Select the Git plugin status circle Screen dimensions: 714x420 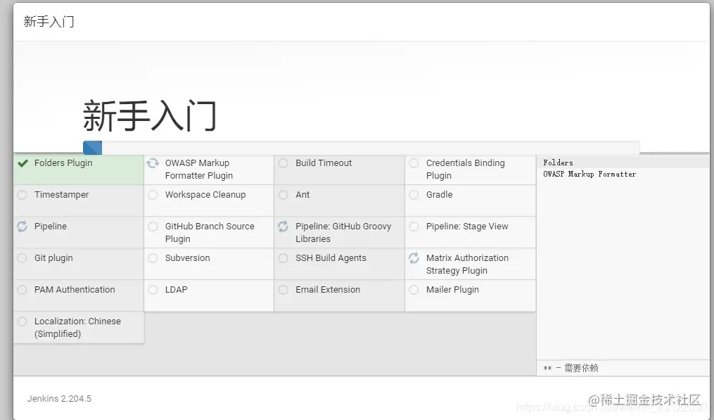pyautogui.click(x=22, y=258)
